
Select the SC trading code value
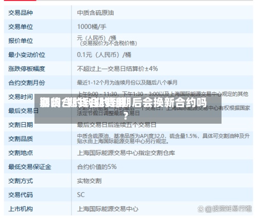click(x=81, y=195)
